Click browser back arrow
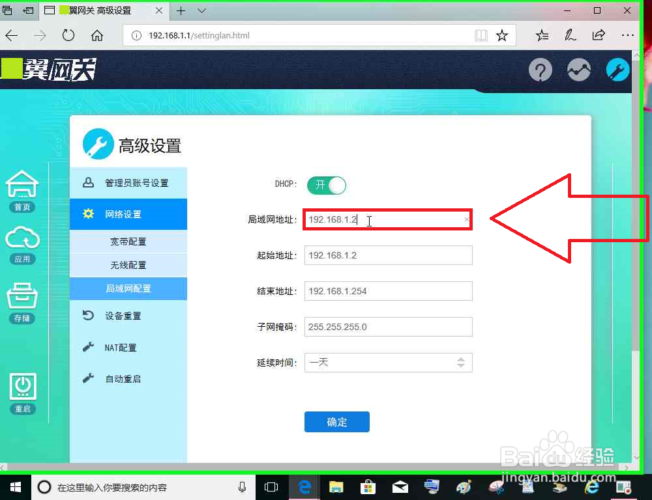Image resolution: width=652 pixels, height=500 pixels. pyautogui.click(x=12, y=36)
